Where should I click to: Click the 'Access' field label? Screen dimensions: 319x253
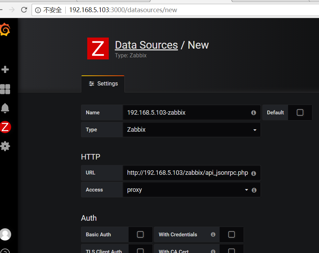click(94, 190)
